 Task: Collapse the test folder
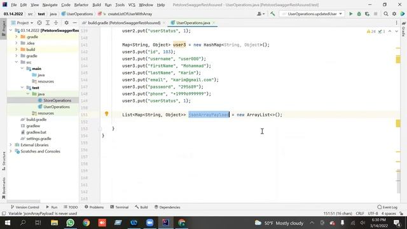(x=22, y=88)
